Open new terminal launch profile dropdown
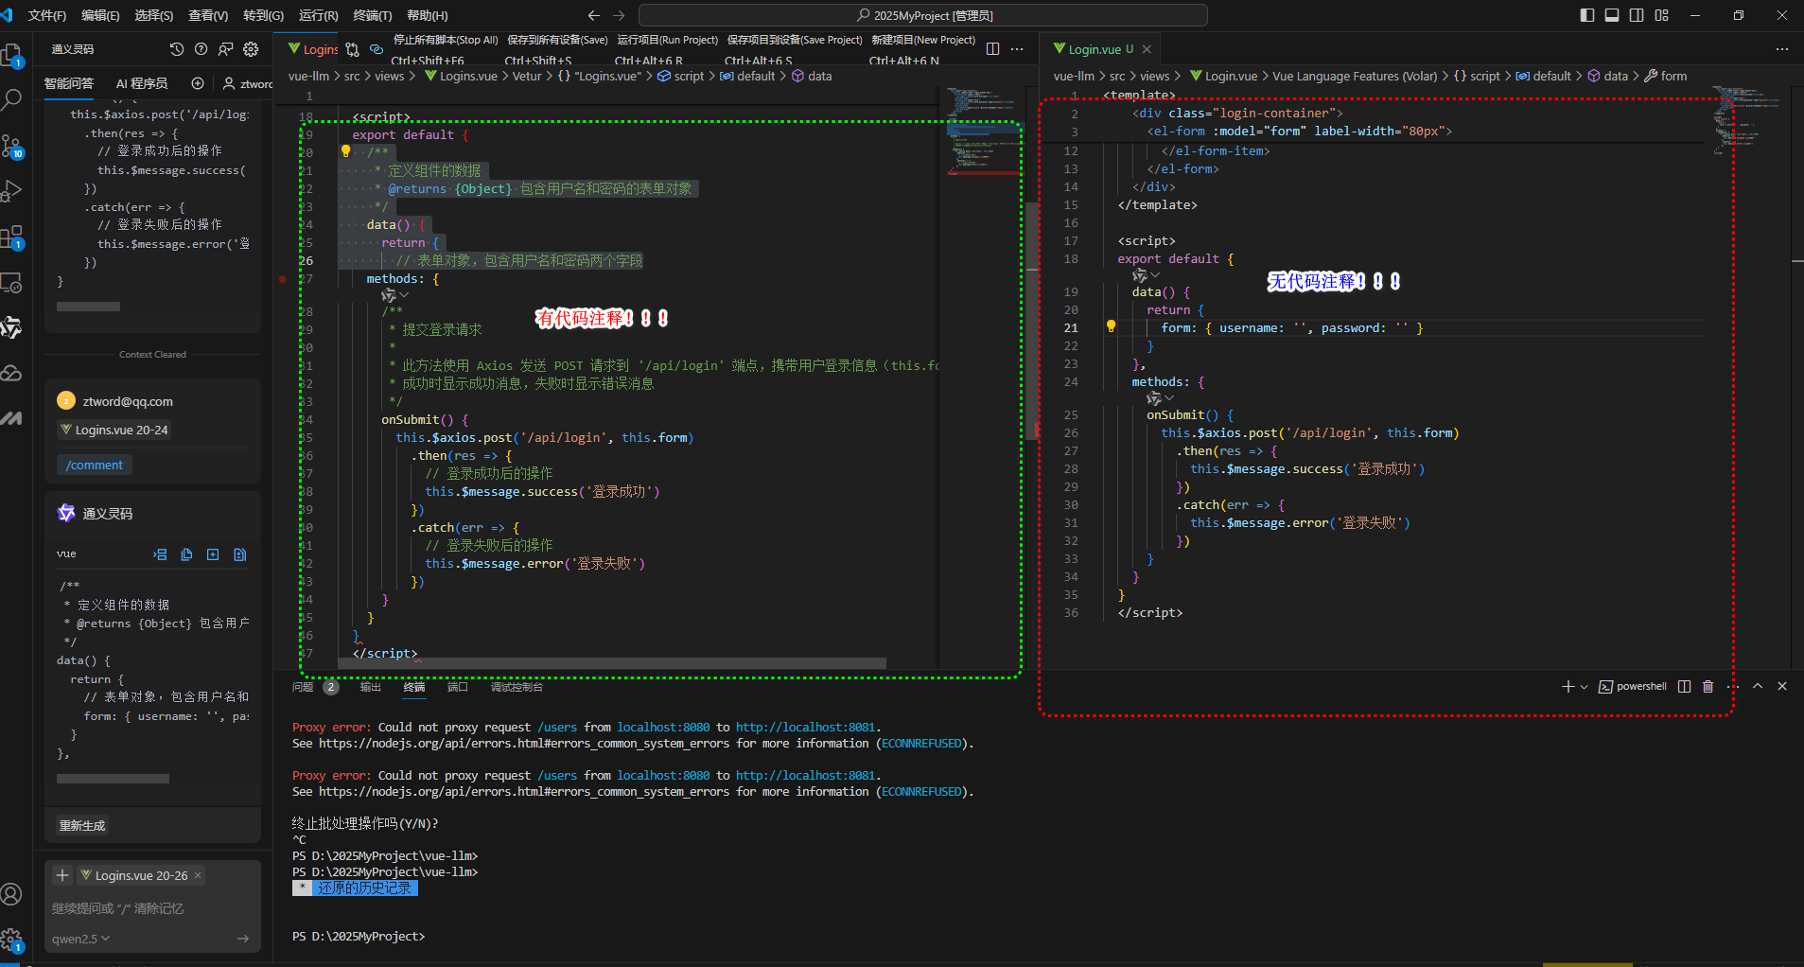 point(1585,687)
